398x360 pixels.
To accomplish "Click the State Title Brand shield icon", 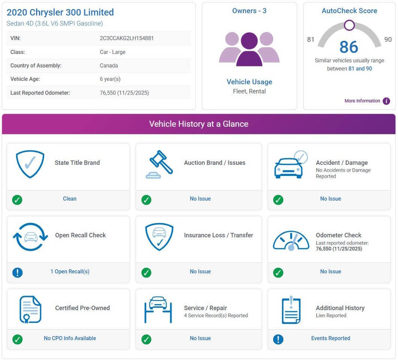I will 30,164.
